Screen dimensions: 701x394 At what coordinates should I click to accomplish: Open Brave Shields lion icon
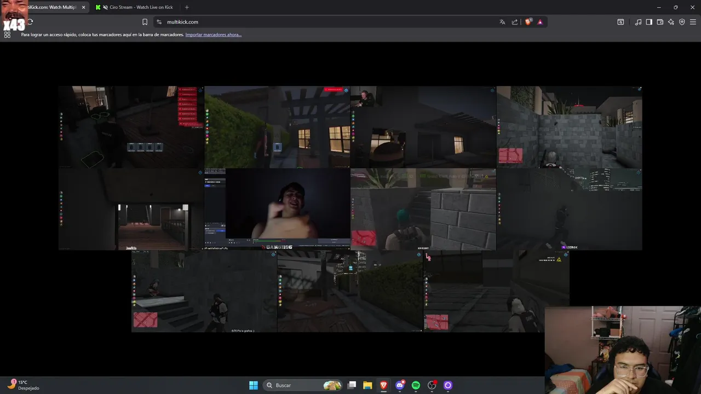point(528,22)
